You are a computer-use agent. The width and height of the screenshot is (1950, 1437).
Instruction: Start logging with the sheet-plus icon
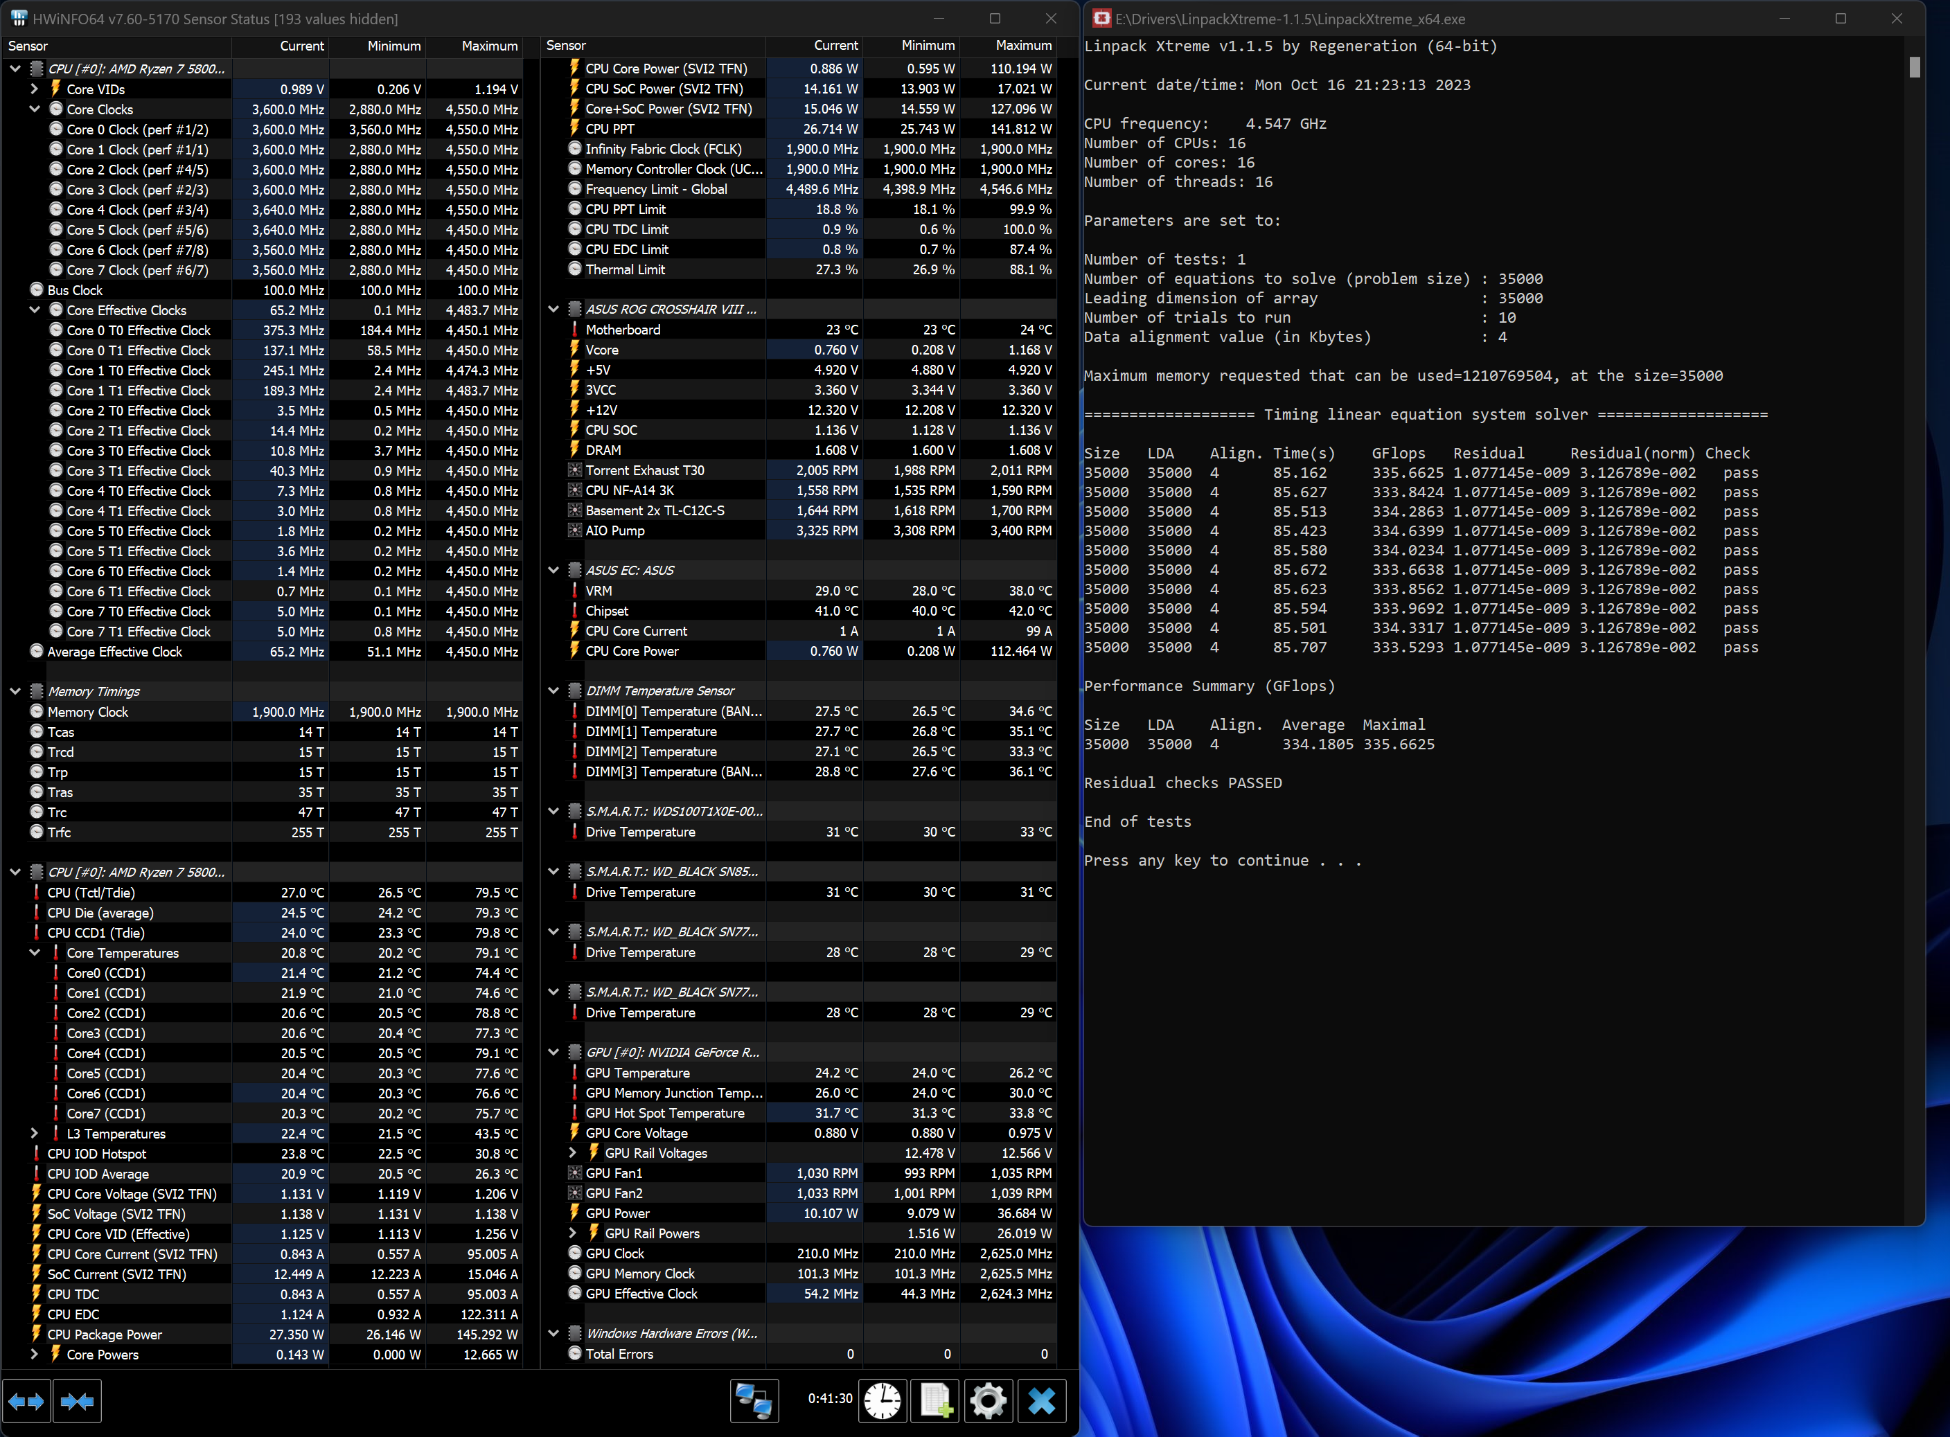pyautogui.click(x=935, y=1400)
